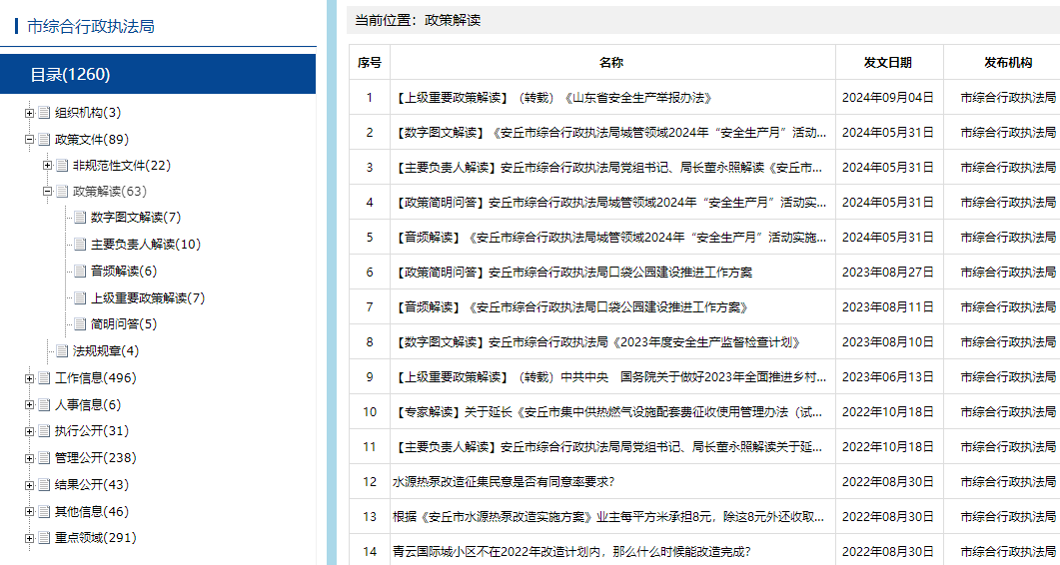Open 简明问答(5) subcategory
The width and height of the screenshot is (1060, 565).
coord(124,324)
